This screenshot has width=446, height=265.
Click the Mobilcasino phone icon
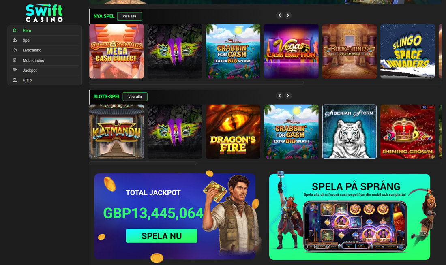click(x=15, y=60)
